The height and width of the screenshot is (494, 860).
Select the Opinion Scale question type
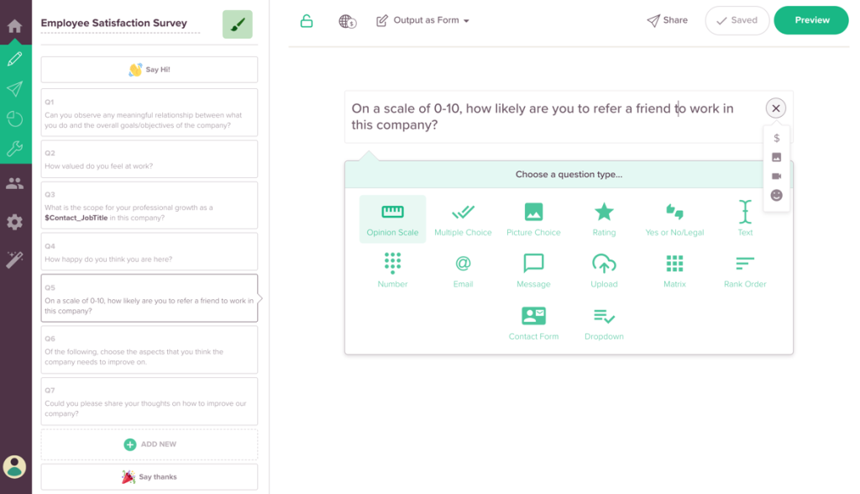pyautogui.click(x=392, y=218)
